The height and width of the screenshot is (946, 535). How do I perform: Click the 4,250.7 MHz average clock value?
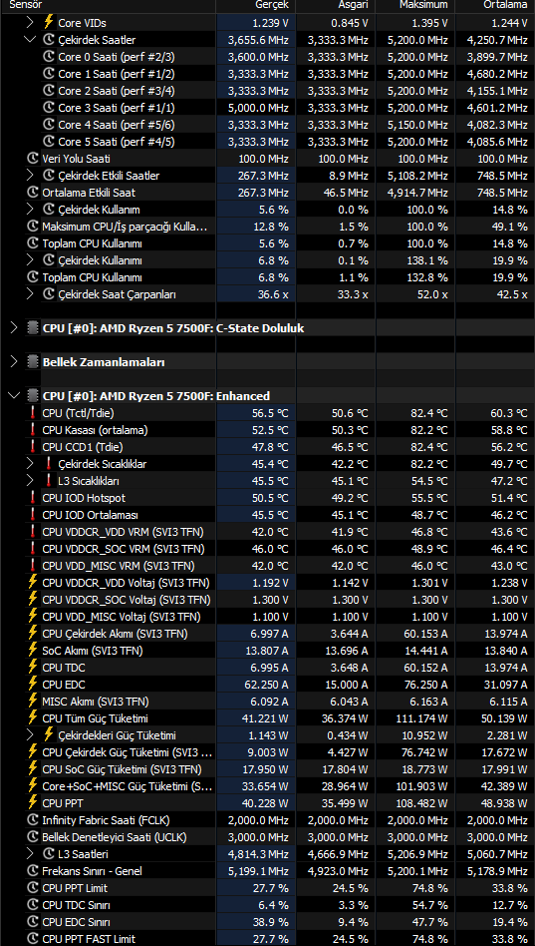tap(497, 40)
